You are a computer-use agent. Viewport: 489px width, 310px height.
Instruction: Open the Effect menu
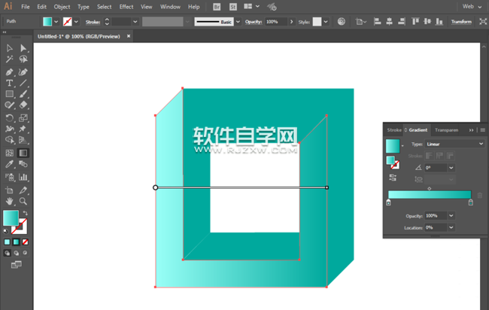pyautogui.click(x=126, y=7)
